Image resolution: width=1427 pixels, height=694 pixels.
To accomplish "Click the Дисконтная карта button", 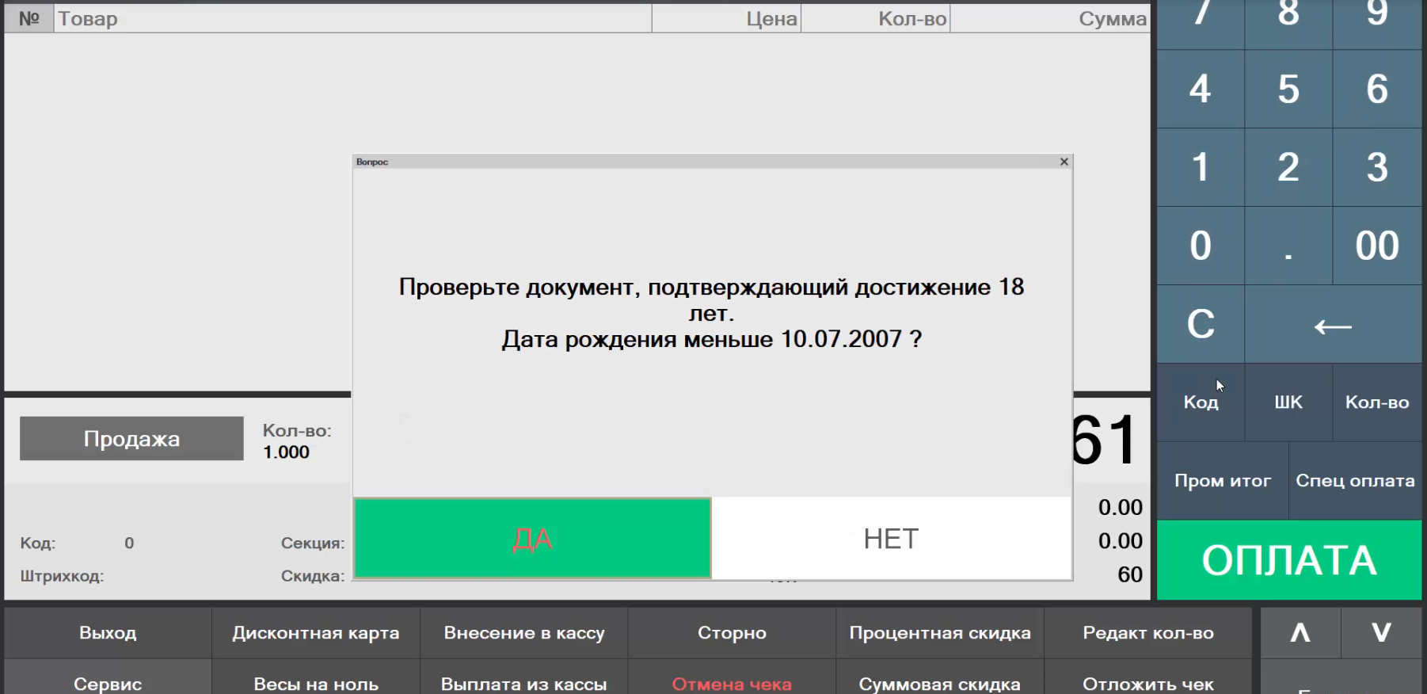I will click(315, 633).
